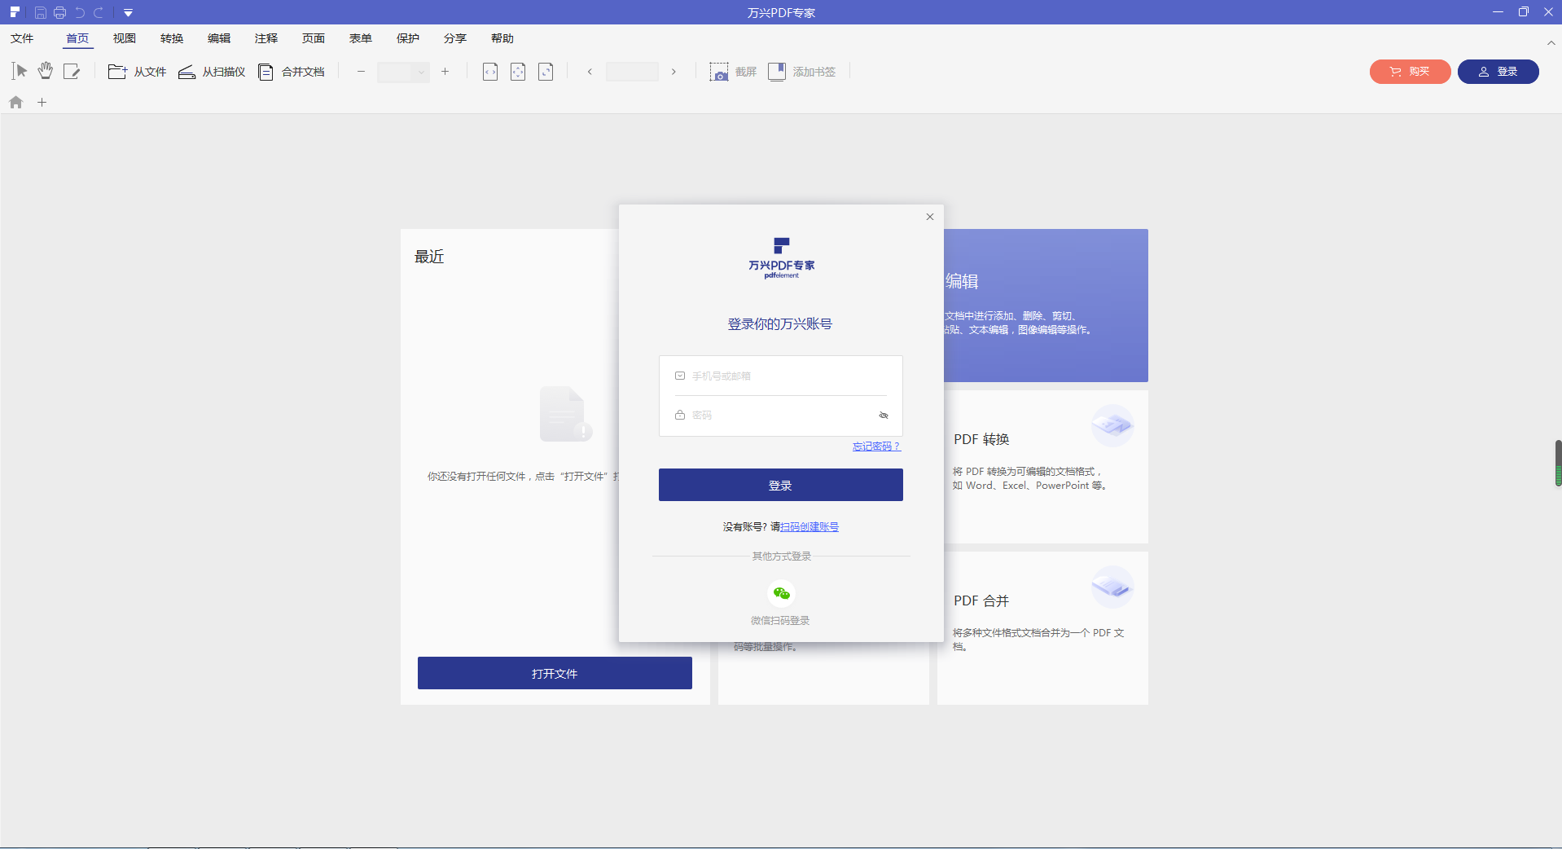Add a bookmark (添加书签)

click(x=802, y=72)
